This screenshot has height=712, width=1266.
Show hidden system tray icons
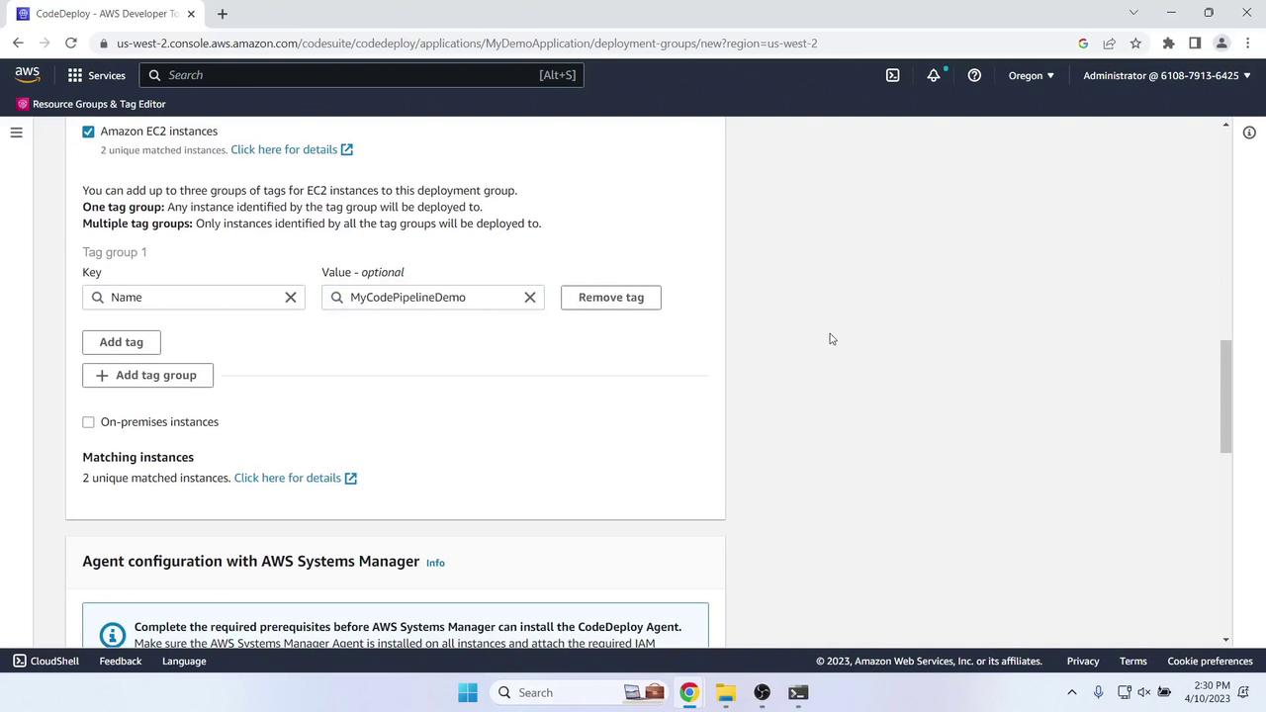(x=1071, y=693)
